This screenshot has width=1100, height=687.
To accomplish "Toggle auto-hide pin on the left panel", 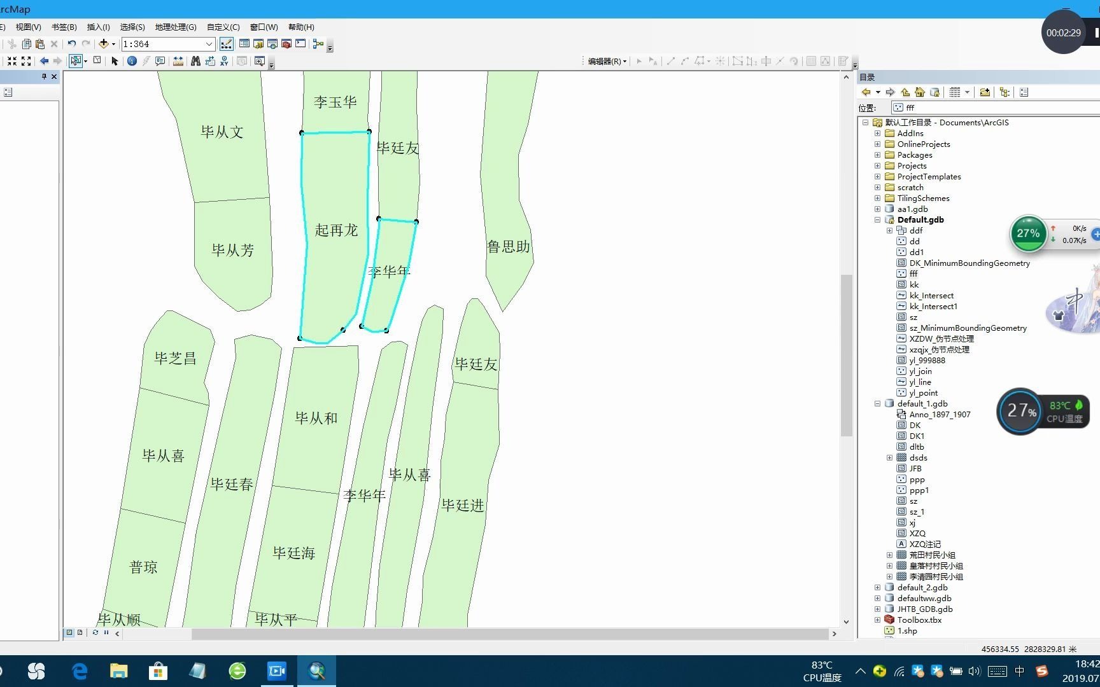I will [x=44, y=76].
